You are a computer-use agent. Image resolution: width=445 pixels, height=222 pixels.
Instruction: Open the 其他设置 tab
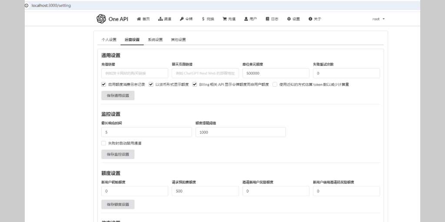tap(178, 39)
